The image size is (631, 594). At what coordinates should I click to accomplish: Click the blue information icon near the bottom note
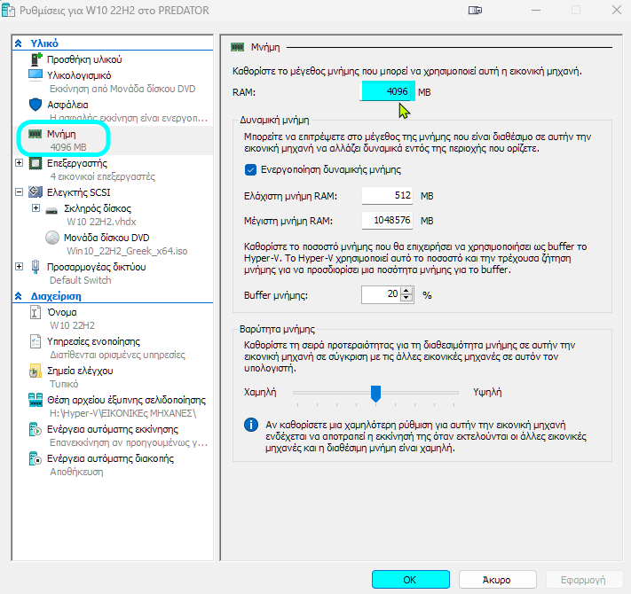251,425
